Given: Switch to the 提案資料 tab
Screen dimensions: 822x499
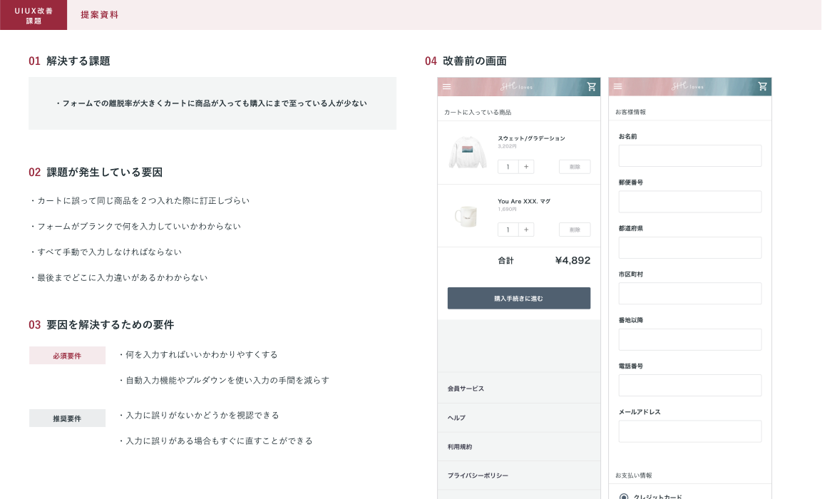Looking at the screenshot, I should [x=100, y=15].
